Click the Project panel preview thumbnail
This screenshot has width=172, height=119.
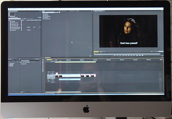coord(12,14)
